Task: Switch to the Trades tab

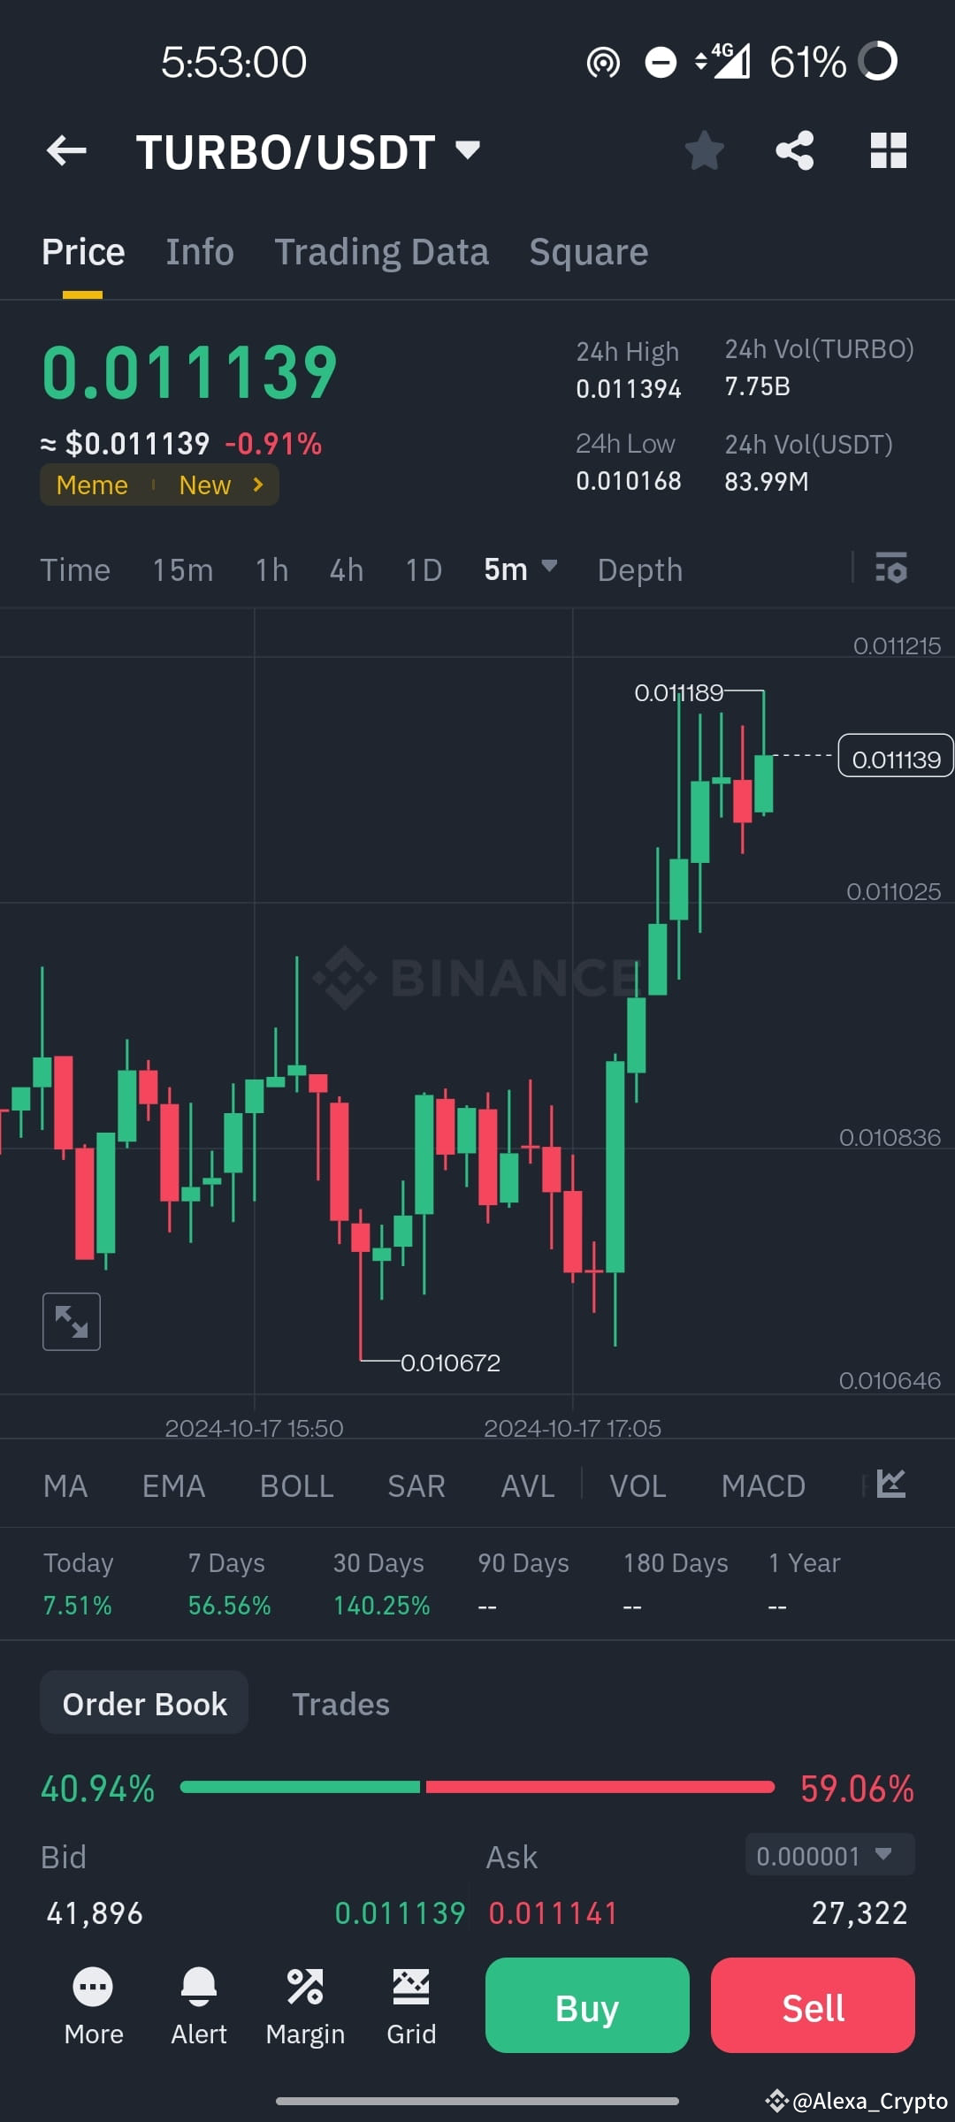Action: point(341,1703)
